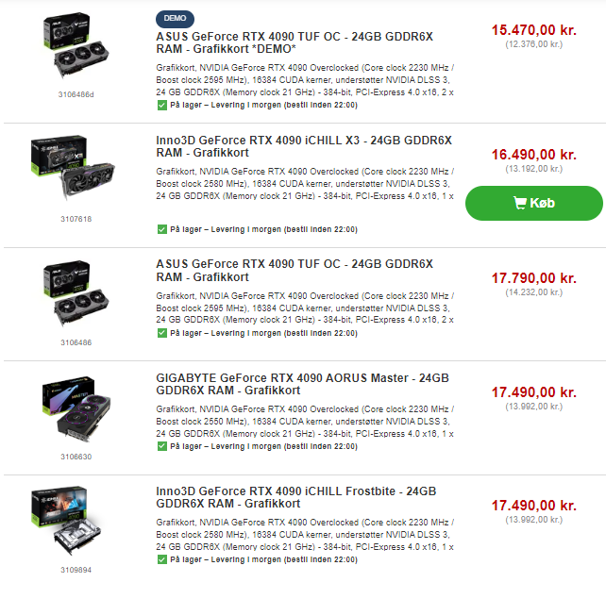Click the green Køb buy button
The image size is (606, 599).
[x=533, y=203]
